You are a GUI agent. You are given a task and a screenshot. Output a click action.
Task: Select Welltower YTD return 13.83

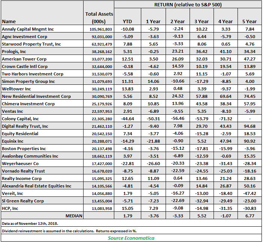click(127, 89)
